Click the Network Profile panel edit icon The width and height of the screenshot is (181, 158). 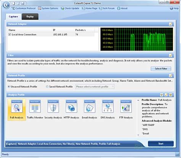coord(170,76)
